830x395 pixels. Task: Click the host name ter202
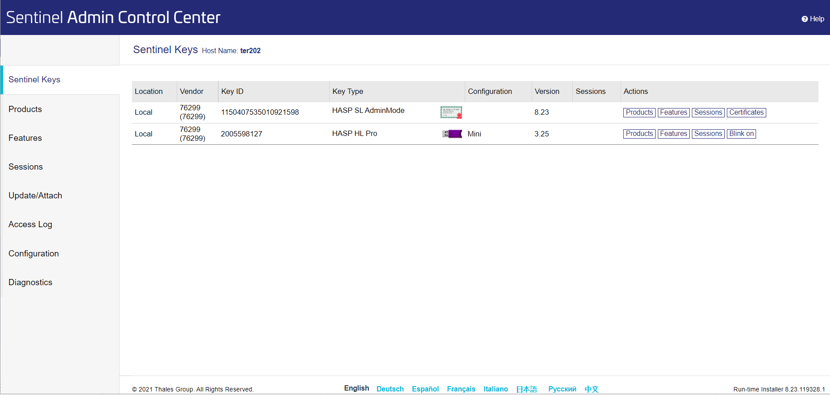pos(251,51)
